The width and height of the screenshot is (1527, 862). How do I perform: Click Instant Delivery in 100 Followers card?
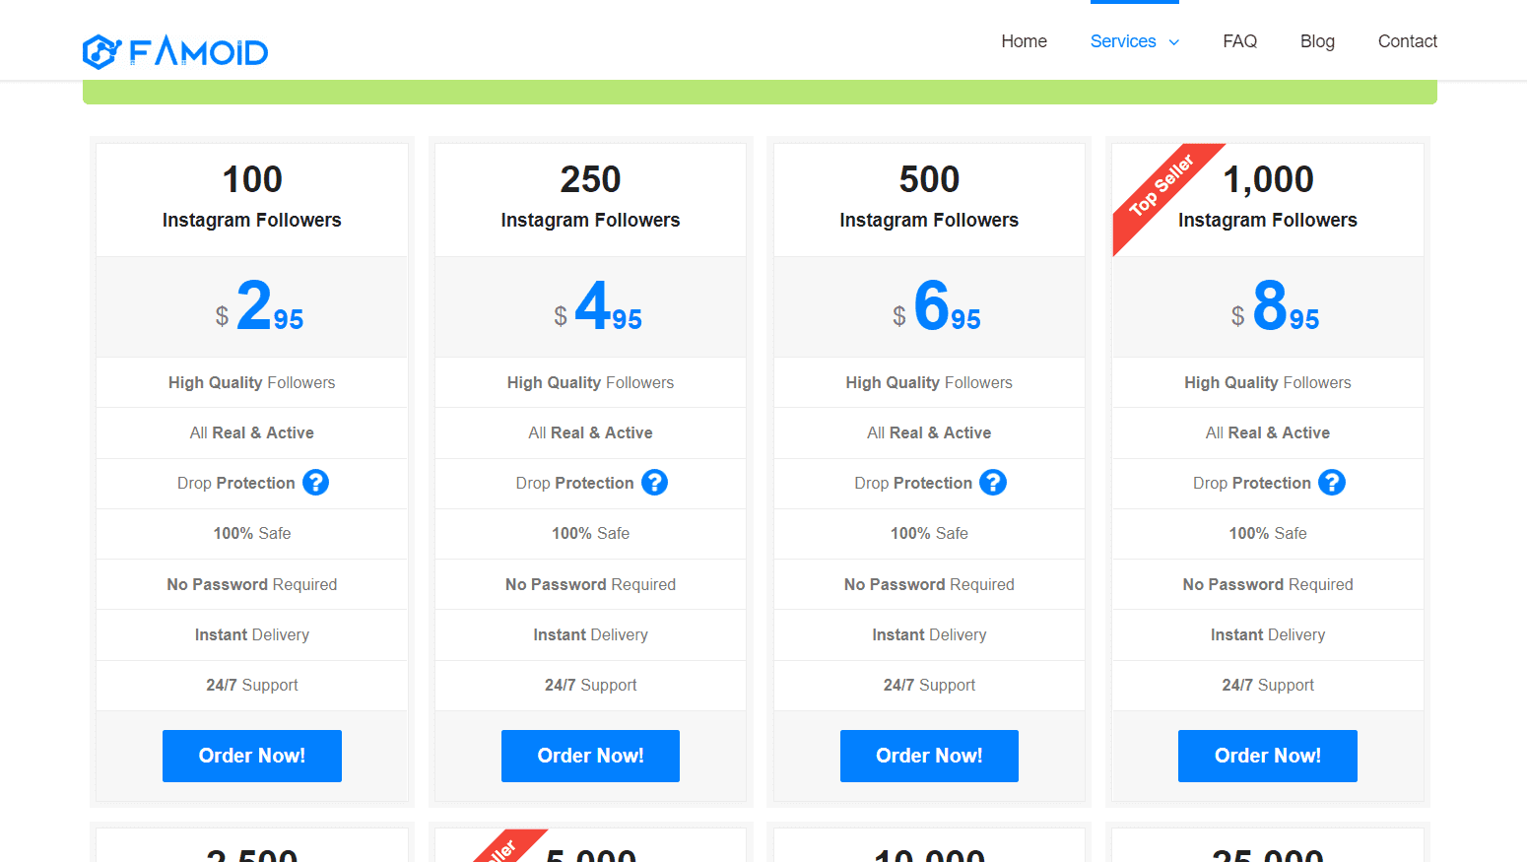click(x=252, y=634)
